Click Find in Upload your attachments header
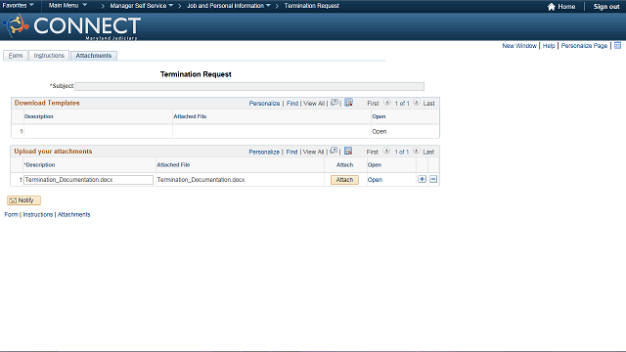Viewport: 626px width, 352px height. tap(291, 153)
